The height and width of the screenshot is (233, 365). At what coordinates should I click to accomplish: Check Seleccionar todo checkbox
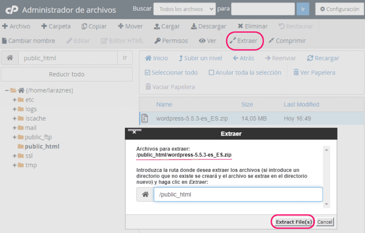(147, 73)
